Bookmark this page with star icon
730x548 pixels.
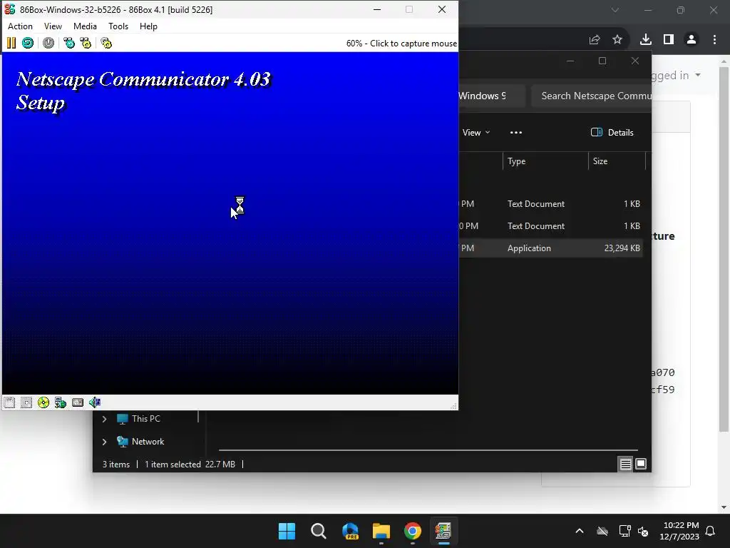[617, 40]
